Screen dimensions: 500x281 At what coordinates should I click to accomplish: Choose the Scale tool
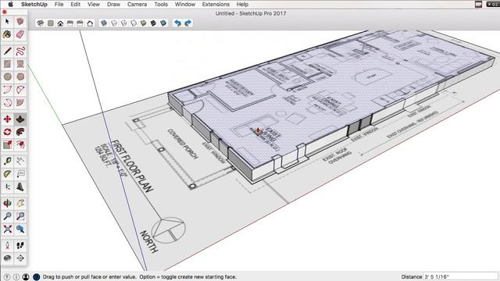click(x=7, y=144)
